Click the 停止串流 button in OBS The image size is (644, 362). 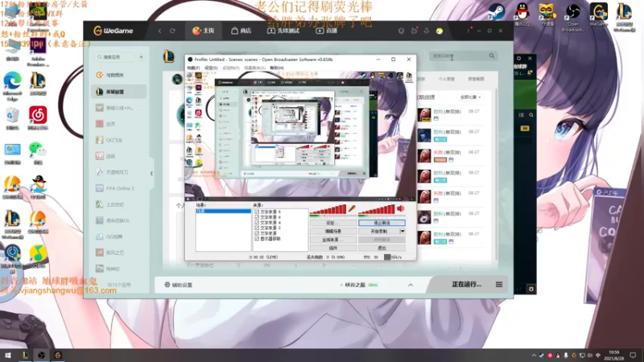(x=382, y=223)
